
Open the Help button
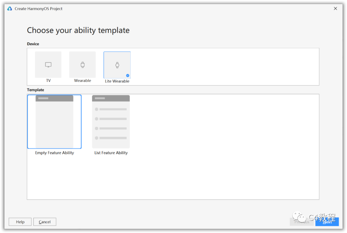[20, 222]
